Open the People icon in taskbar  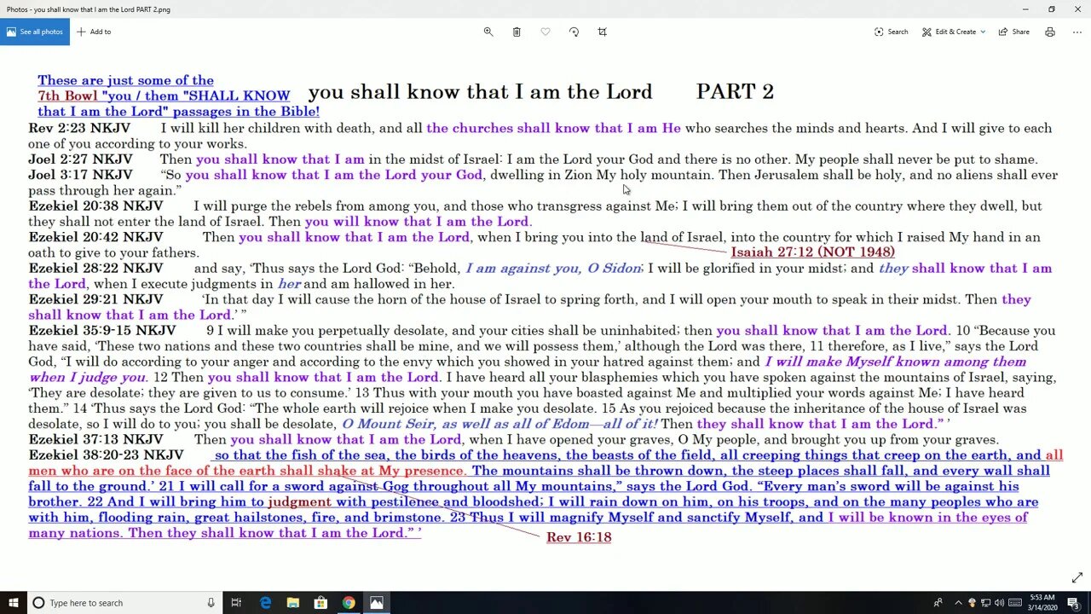tap(938, 603)
